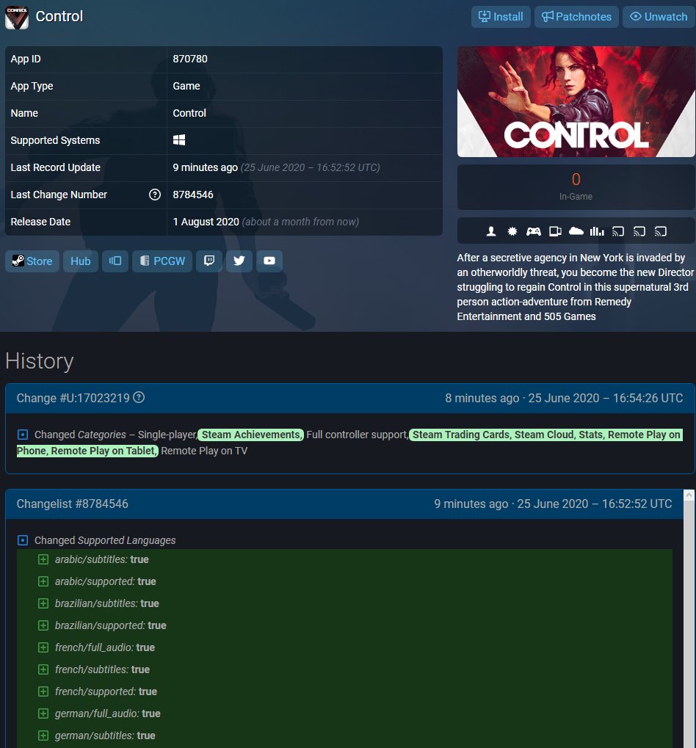Click the Steam client launch icon button
696x748 pixels.
tap(115, 261)
